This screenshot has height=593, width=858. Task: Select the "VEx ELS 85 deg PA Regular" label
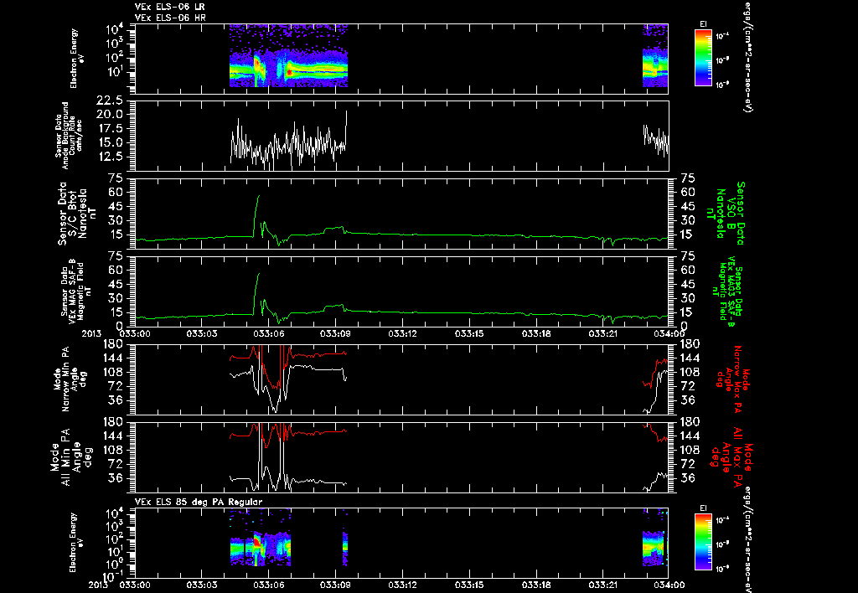(199, 502)
